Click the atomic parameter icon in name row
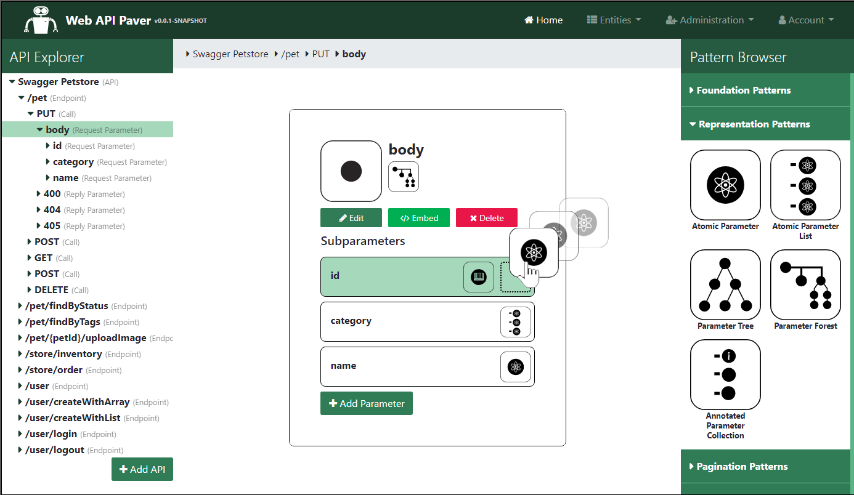Screen dimensions: 854x495 [x=515, y=367]
